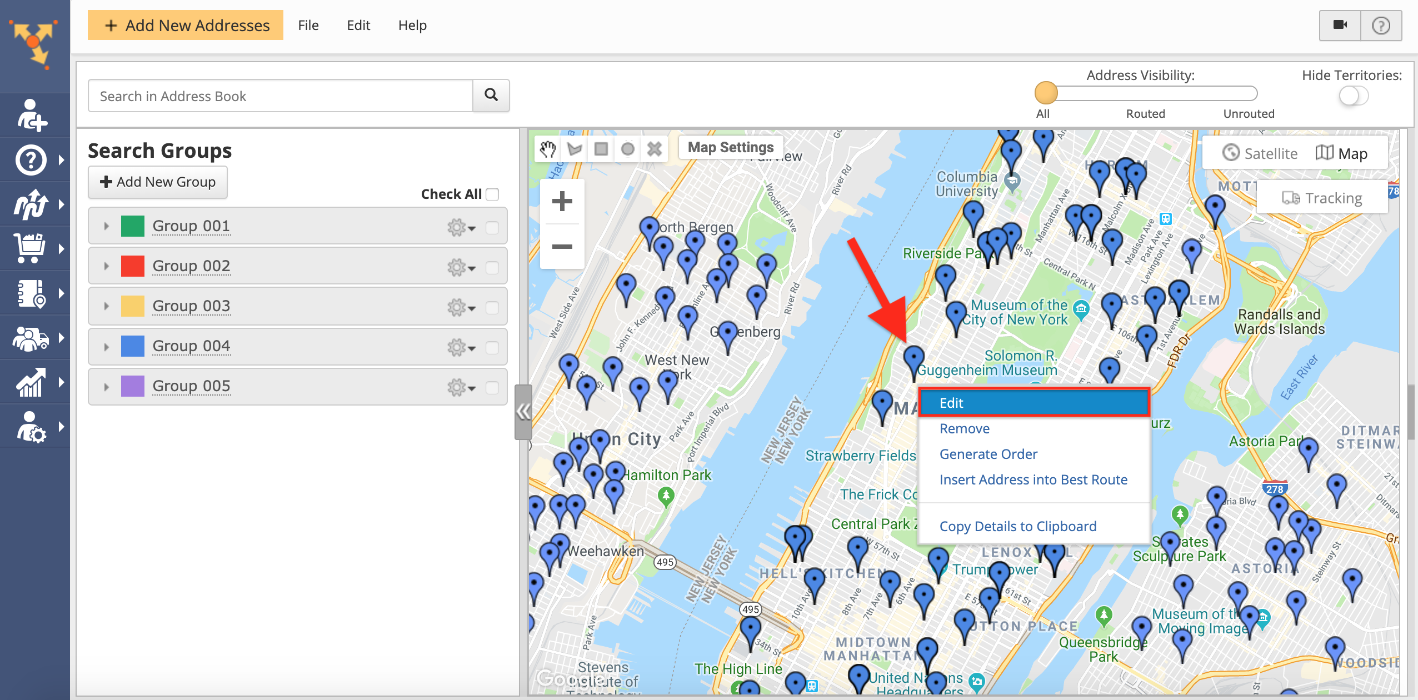
Task: Switch map to Satellite view
Action: click(x=1260, y=153)
